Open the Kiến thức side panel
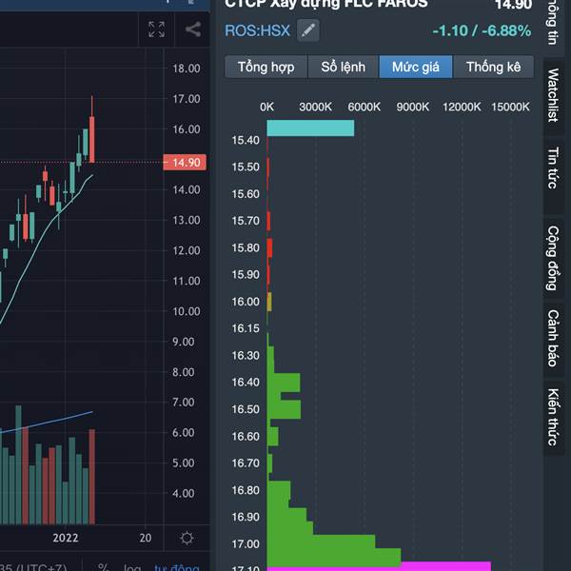This screenshot has height=571, width=571. click(x=553, y=418)
